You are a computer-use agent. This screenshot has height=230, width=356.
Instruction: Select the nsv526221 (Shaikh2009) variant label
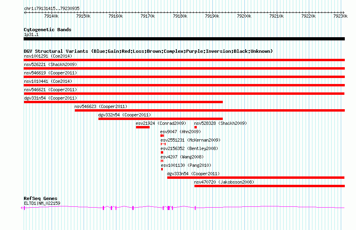pos(50,64)
